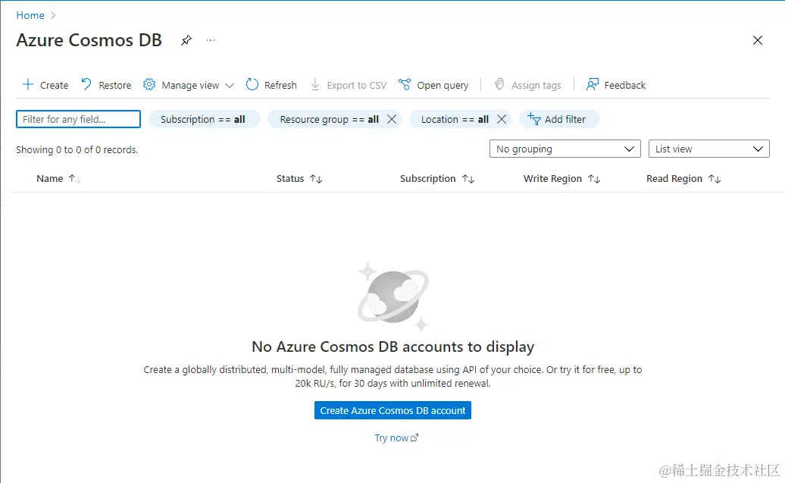The height and width of the screenshot is (483, 785).
Task: Open the Try now link
Action: coord(396,438)
